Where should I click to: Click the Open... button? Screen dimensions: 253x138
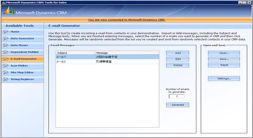coord(224,53)
